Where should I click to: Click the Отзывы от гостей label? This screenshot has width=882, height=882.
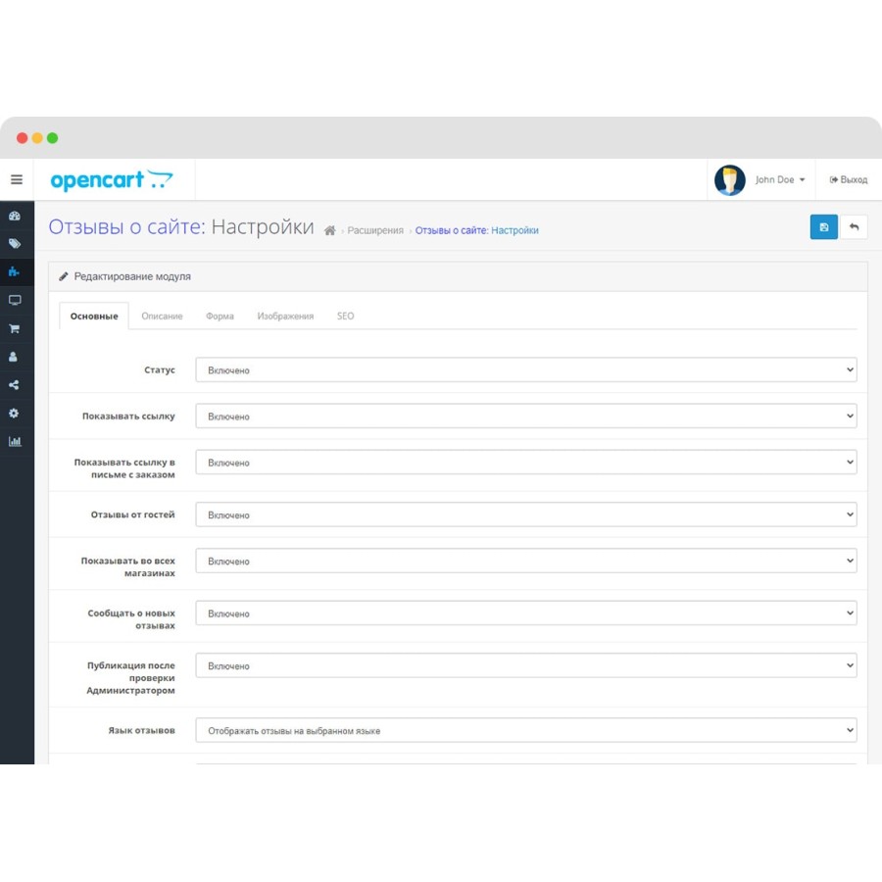(132, 514)
